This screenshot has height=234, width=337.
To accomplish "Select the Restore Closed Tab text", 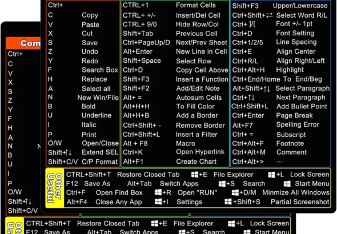I will pyautogui.click(x=148, y=175).
